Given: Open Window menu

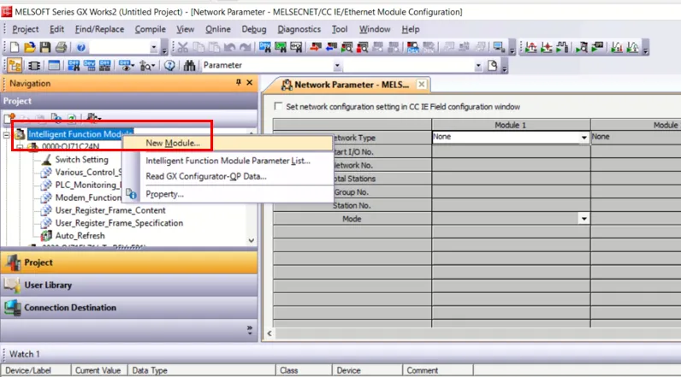Looking at the screenshot, I should pos(375,29).
